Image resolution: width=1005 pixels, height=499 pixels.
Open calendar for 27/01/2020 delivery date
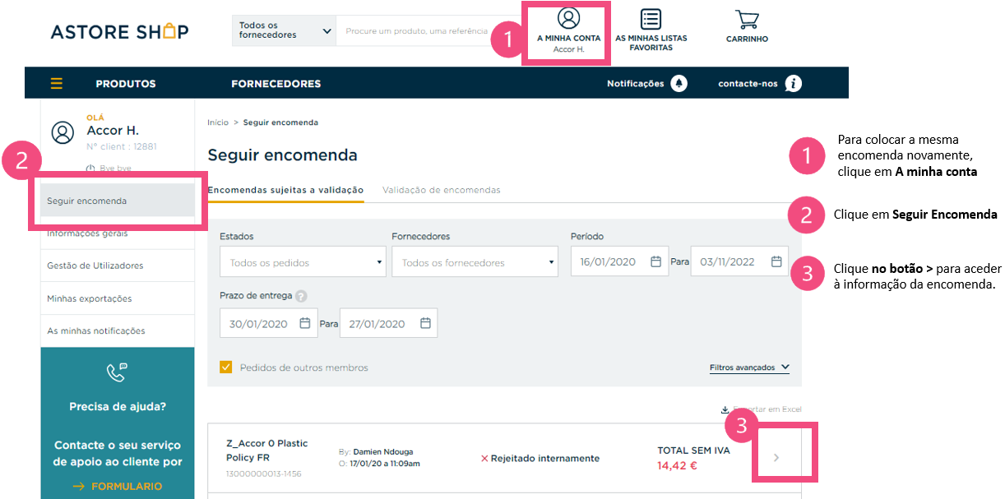[425, 323]
